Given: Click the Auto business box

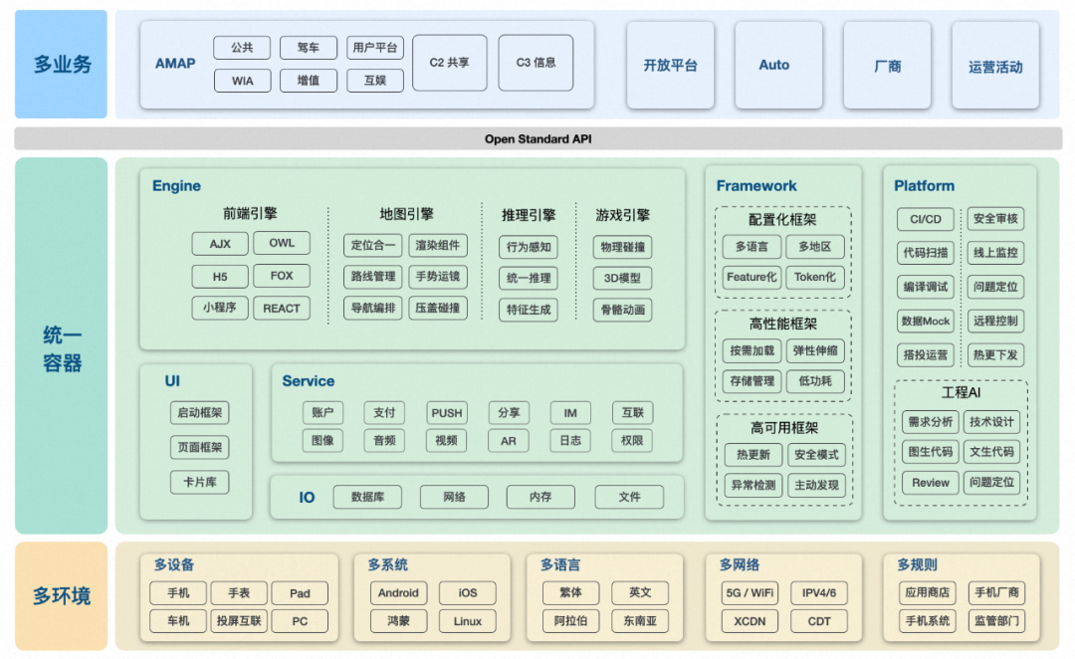Looking at the screenshot, I should (x=773, y=66).
